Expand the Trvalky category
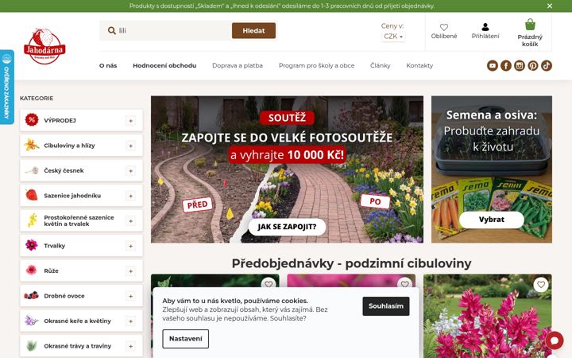This screenshot has height=358, width=572. point(130,246)
